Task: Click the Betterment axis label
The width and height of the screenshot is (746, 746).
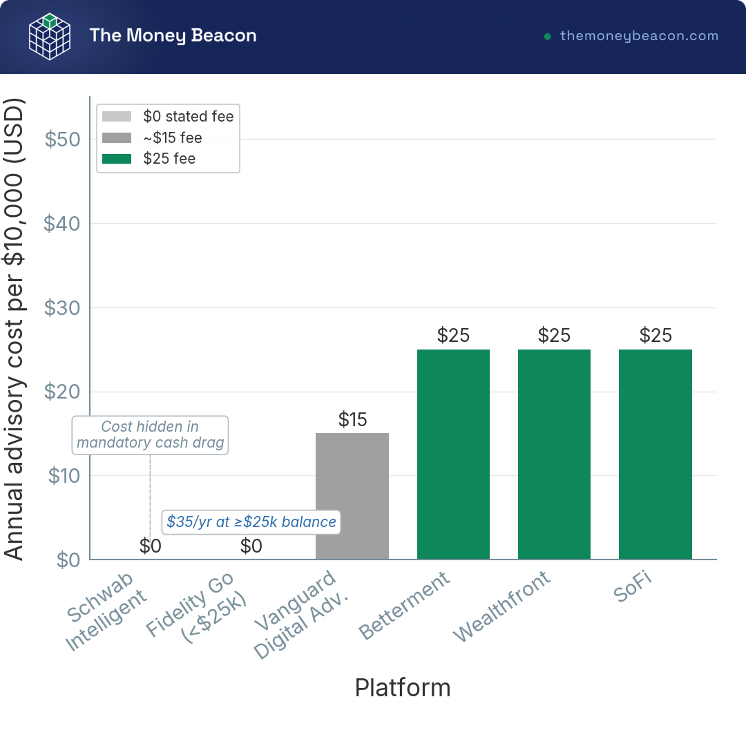Action: pos(404,606)
